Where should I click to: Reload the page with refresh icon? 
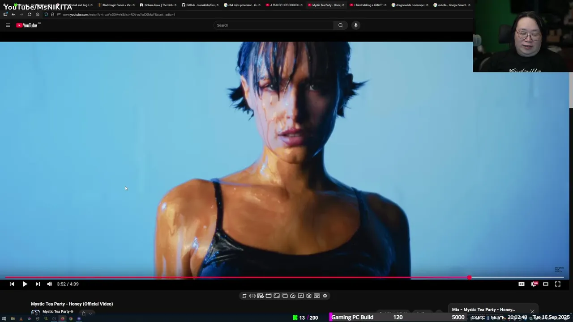click(x=30, y=14)
